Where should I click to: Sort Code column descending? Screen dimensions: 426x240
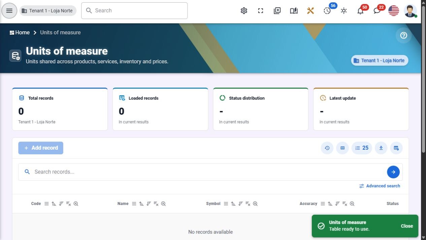[x=61, y=204]
